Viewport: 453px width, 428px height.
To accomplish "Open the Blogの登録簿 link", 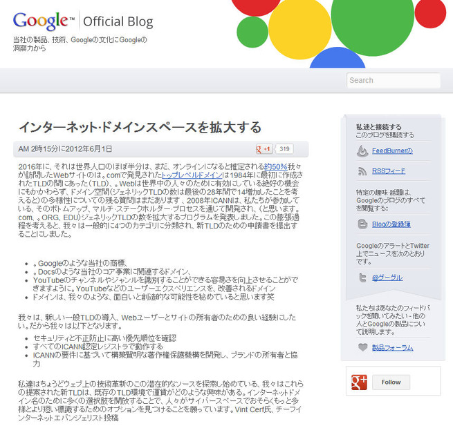I will pos(391,224).
